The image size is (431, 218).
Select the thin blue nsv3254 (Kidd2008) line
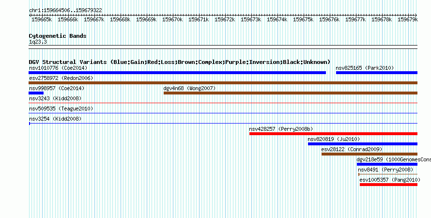click(223, 123)
